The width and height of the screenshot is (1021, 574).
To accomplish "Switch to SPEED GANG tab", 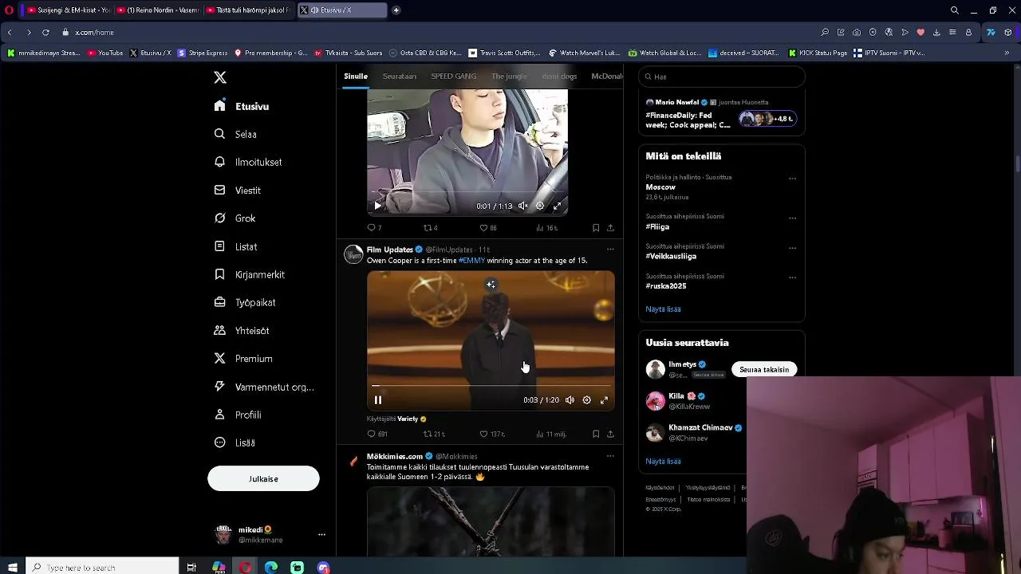I will click(x=454, y=77).
